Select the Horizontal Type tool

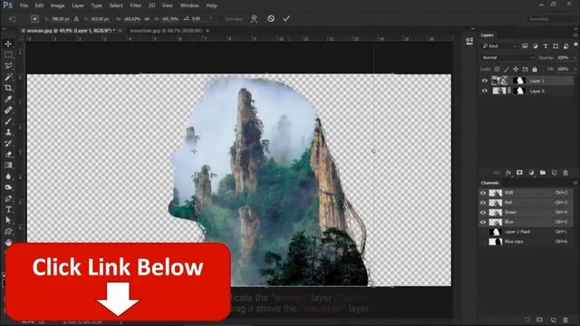pyautogui.click(x=8, y=209)
